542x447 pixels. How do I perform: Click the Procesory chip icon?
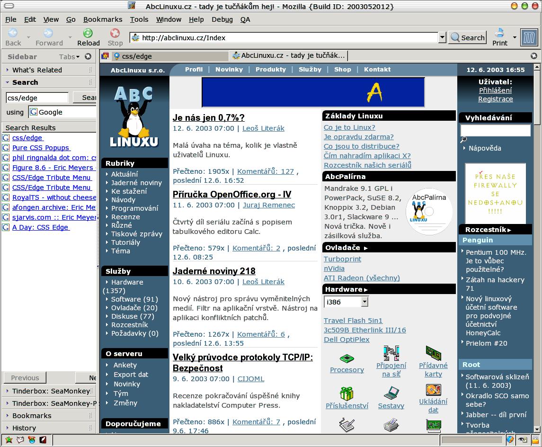[347, 358]
